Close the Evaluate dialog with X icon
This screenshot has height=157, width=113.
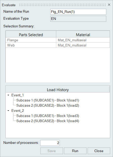point(109,5)
